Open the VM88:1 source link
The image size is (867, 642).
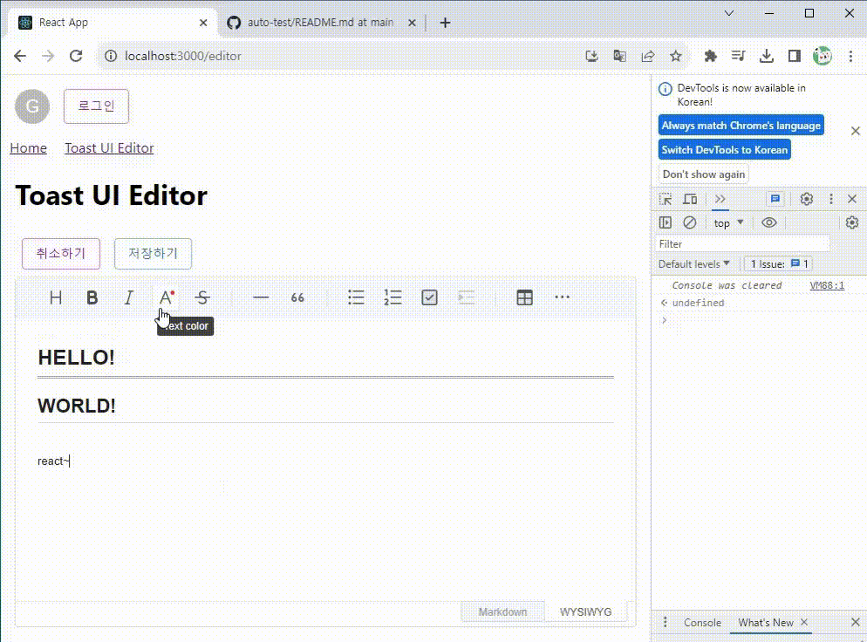click(827, 285)
